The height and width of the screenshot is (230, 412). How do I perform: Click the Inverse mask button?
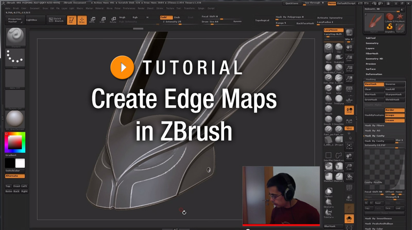click(x=394, y=84)
